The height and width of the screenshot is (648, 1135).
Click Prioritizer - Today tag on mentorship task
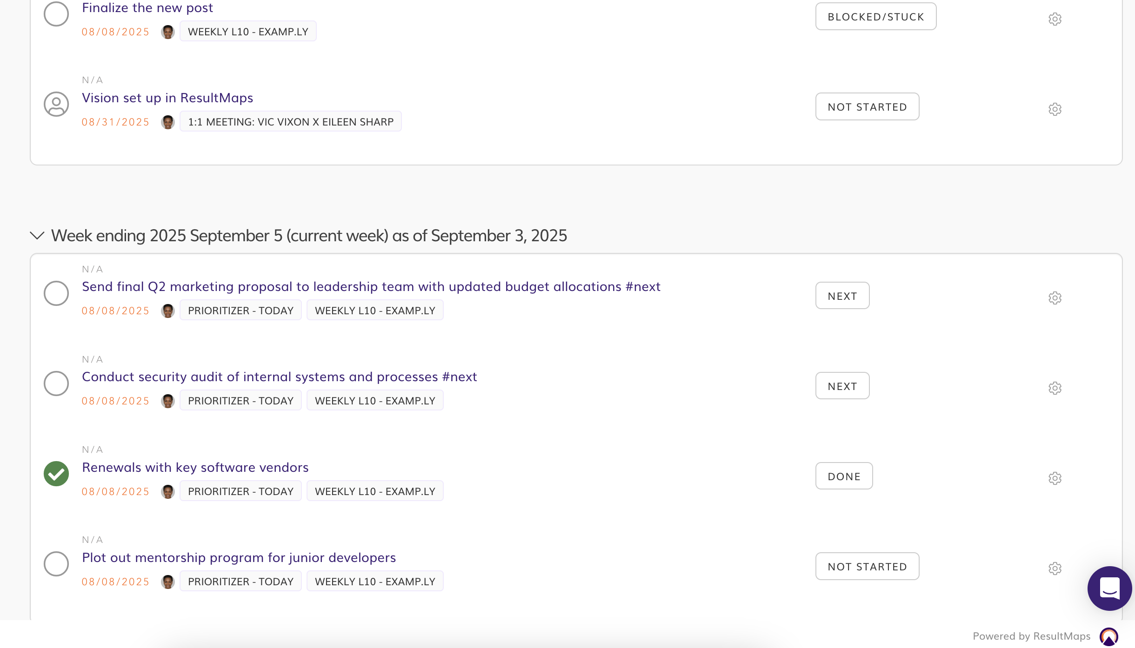[x=240, y=582]
